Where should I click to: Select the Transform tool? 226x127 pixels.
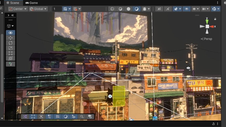(11, 58)
